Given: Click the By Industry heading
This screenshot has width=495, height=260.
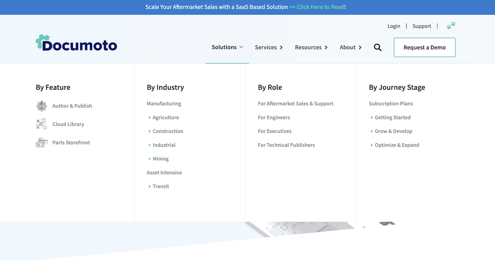Looking at the screenshot, I should [165, 87].
